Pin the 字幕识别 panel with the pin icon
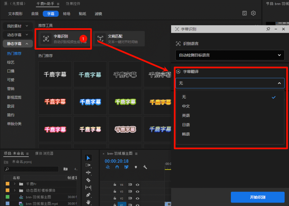The height and width of the screenshot is (206, 289). 268,29
